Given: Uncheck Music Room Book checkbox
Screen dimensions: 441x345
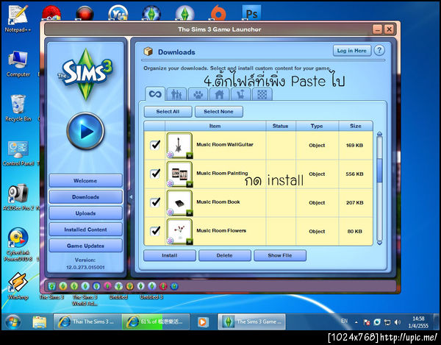Looking at the screenshot, I should [x=155, y=202].
